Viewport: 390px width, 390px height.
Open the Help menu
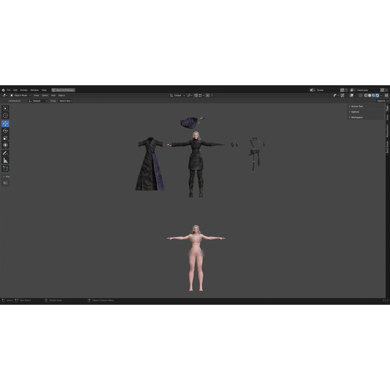[x=44, y=90]
